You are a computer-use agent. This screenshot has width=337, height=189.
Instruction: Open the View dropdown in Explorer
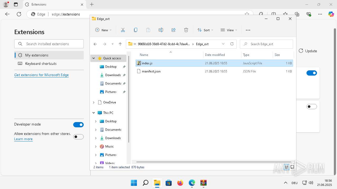point(229,30)
